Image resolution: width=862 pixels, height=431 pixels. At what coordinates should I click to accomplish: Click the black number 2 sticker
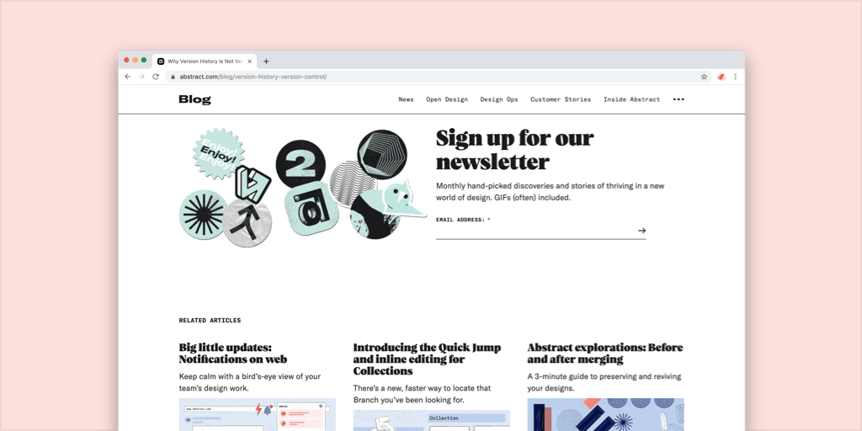pyautogui.click(x=301, y=164)
